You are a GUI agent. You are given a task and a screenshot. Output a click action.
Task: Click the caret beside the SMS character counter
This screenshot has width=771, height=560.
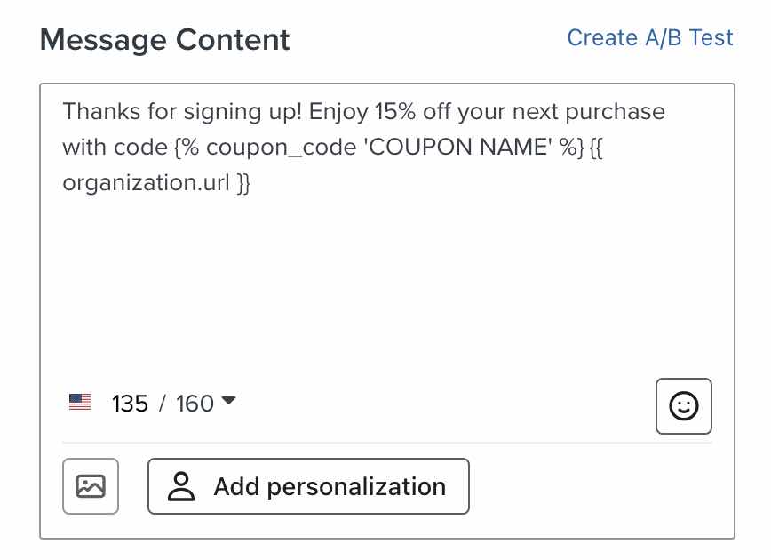tap(228, 402)
